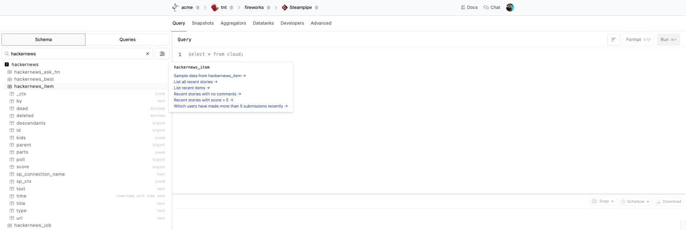Open the user avatar profile menu

(x=510, y=7)
